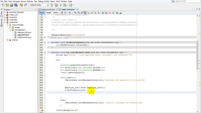Collapse btn_LoginMouseClicked method fold

pyautogui.click(x=45, y=52)
